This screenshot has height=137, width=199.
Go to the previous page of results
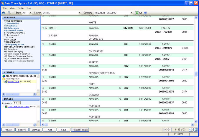pos(169,130)
